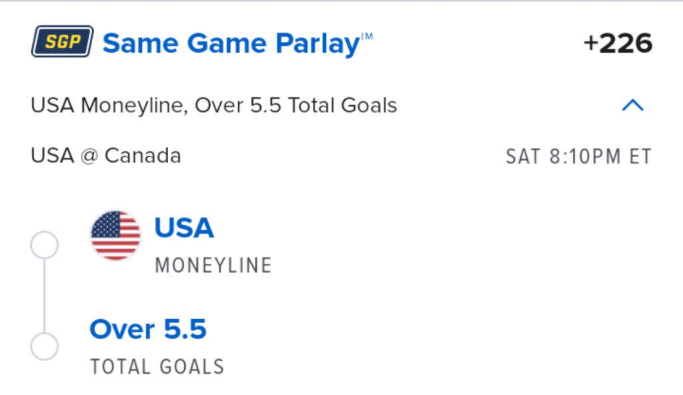Screen dimensions: 683x395
Task: Click the SAT 8:10PM ET game time
Action: click(x=578, y=157)
